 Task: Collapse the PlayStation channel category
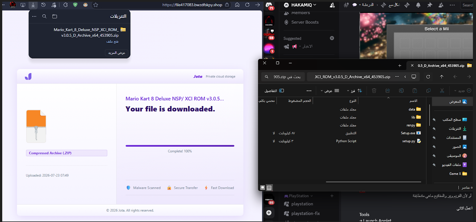(298, 196)
